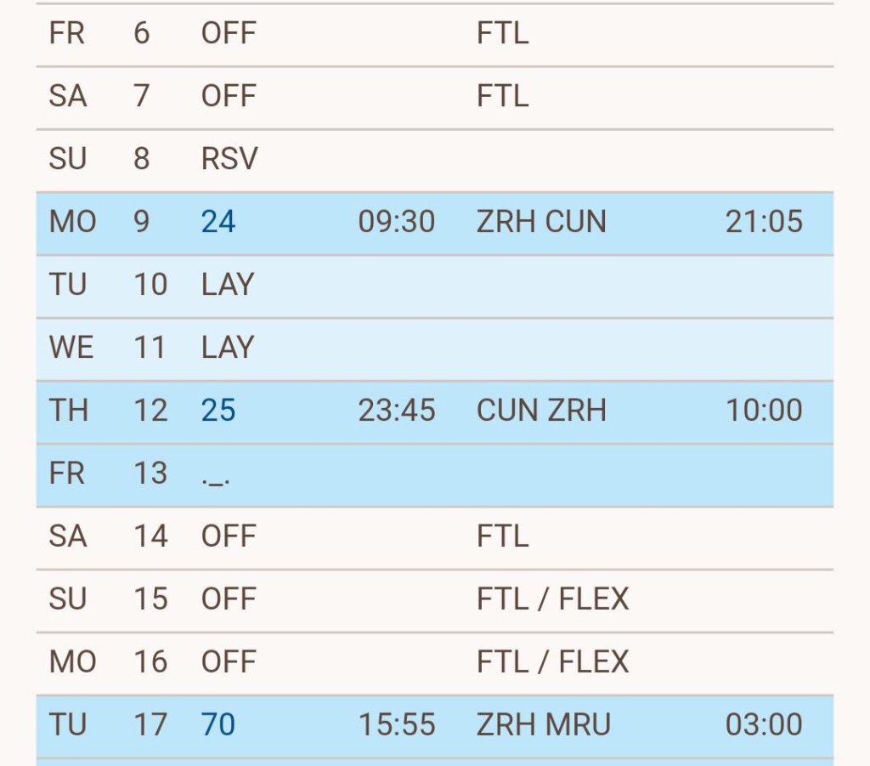The height and width of the screenshot is (766, 870).
Task: Click the 23:45 departure time
Action: [396, 411]
